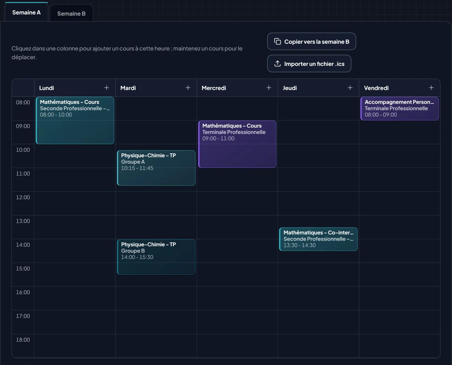Click the 10:15 - 11:45 time text
Screen dimensions: 452x365
[x=137, y=168]
